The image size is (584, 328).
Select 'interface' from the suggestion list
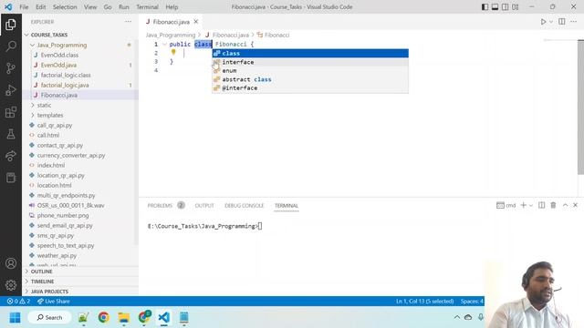coord(310,62)
